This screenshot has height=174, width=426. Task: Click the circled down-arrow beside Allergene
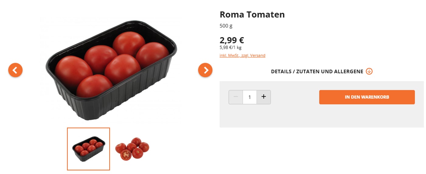369,71
